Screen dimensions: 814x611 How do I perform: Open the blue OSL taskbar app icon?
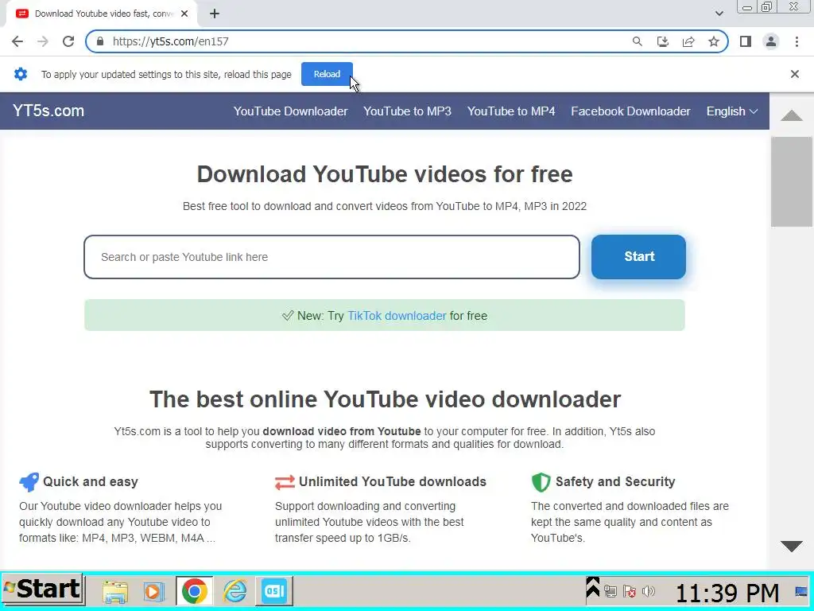[274, 591]
